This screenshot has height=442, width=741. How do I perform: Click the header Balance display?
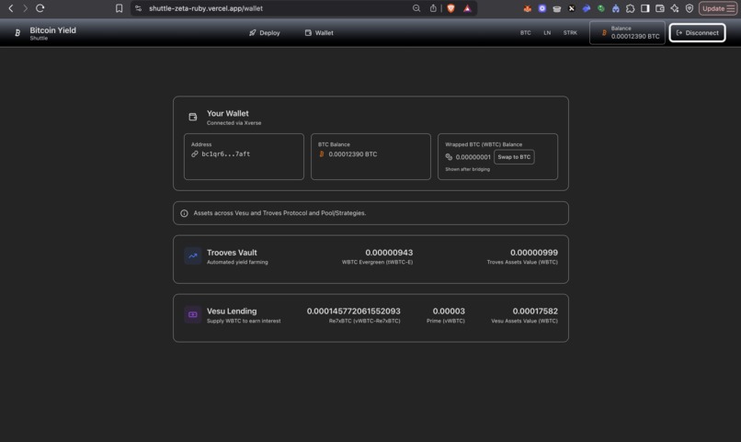coord(627,32)
